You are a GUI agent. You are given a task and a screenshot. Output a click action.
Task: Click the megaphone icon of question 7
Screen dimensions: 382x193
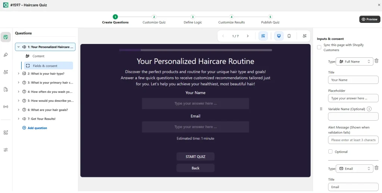(x=24, y=119)
